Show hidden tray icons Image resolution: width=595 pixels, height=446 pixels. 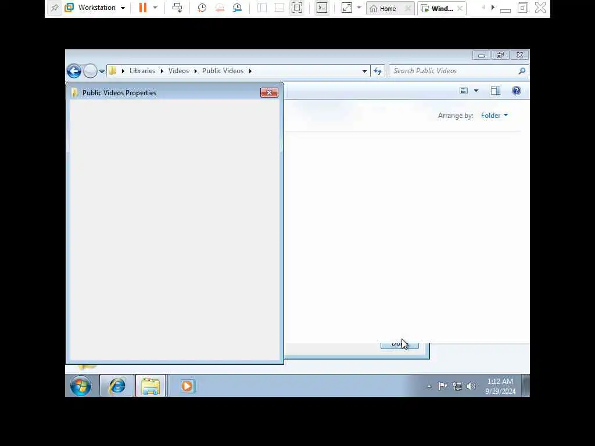(429, 386)
